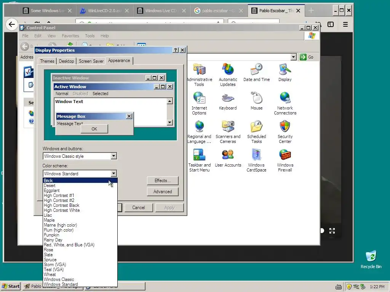Collapse the Color scheme dropdown arrow
Screen dimensions: 390x292
coord(113,173)
